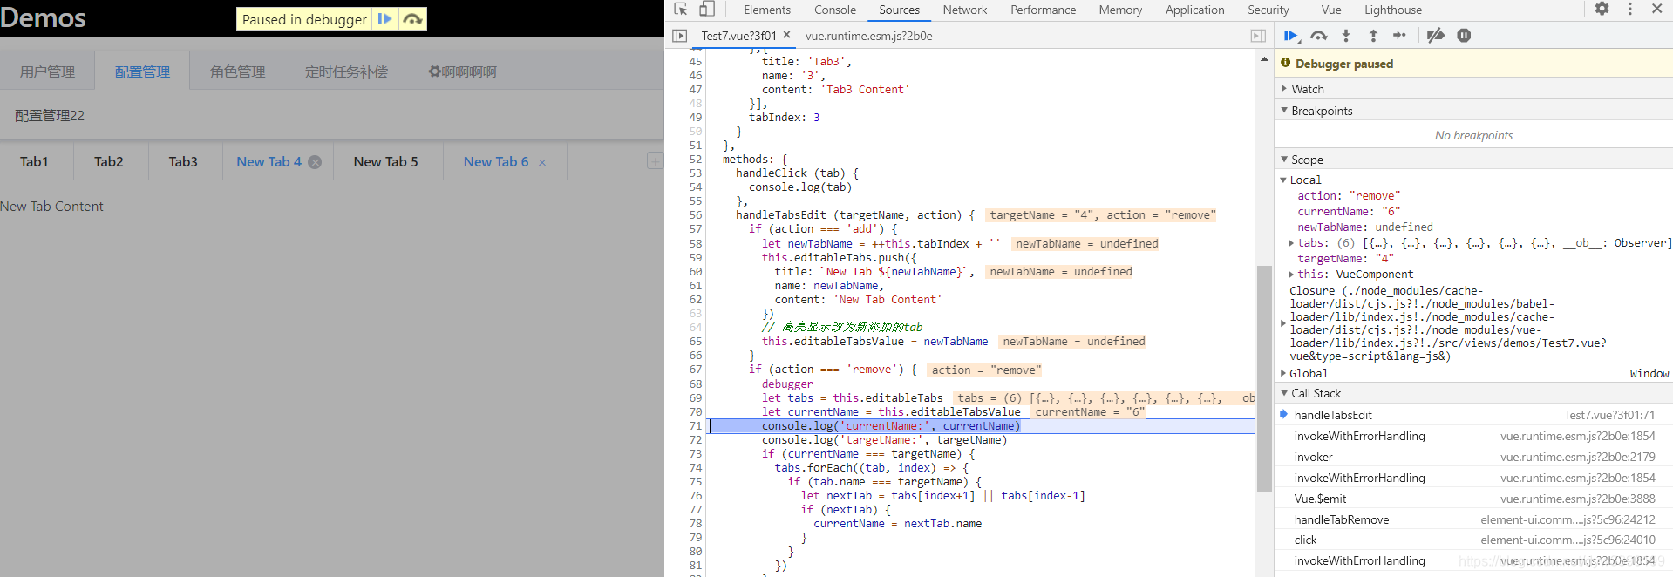Switch to the Console panel
This screenshot has width=1673, height=577.
click(835, 10)
